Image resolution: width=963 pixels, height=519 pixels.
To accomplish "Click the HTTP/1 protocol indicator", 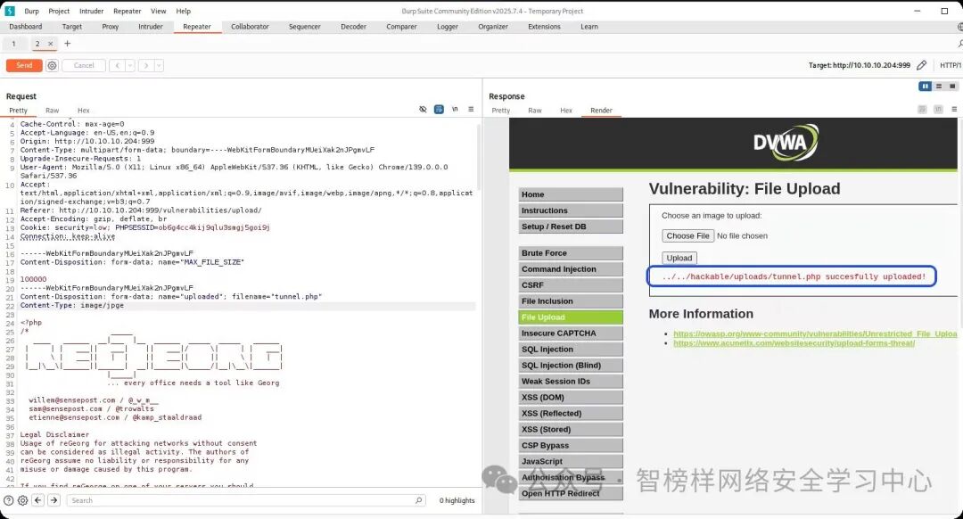I will click(951, 65).
